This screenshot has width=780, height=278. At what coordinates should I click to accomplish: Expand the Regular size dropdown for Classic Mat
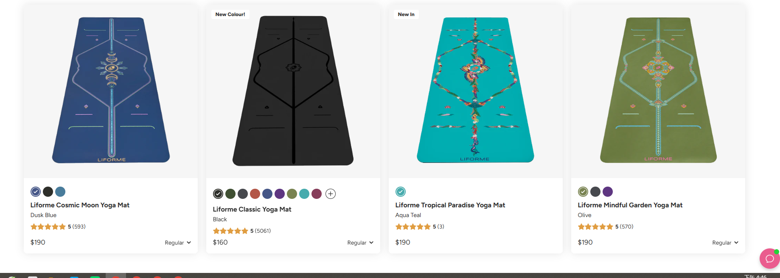tap(360, 243)
